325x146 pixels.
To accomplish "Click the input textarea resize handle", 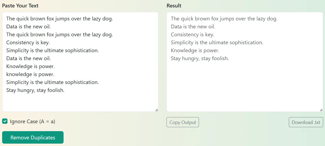I will (x=156, y=110).
